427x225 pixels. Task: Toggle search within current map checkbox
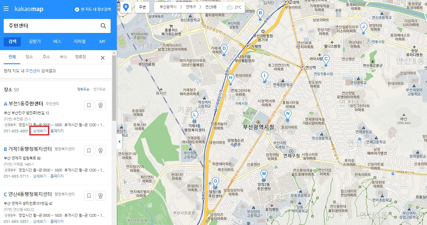pos(93,9)
